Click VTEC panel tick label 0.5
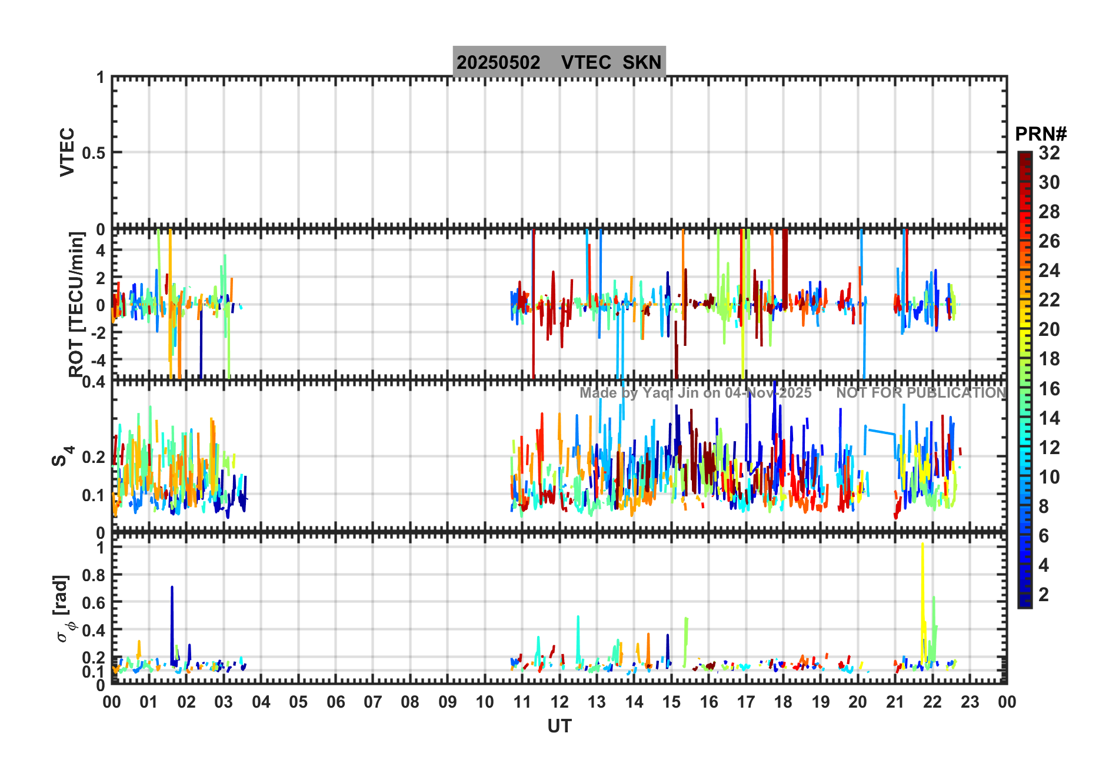This screenshot has height=760, width=1119. (x=94, y=153)
